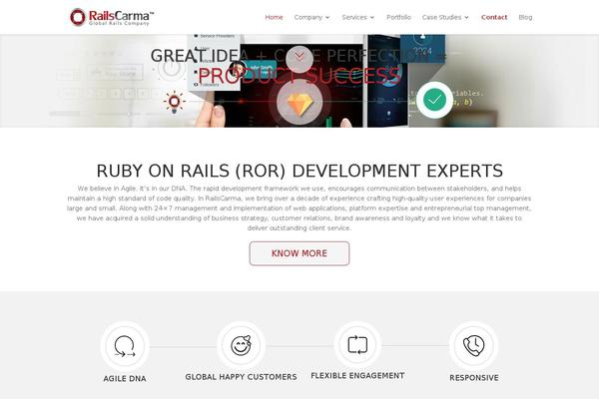
Task: Click the GLOBAL HAPPY CUSTOMERS label
Action: coord(241,377)
